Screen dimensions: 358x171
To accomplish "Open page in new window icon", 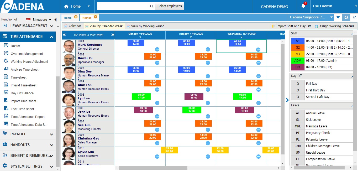I will (x=354, y=17).
